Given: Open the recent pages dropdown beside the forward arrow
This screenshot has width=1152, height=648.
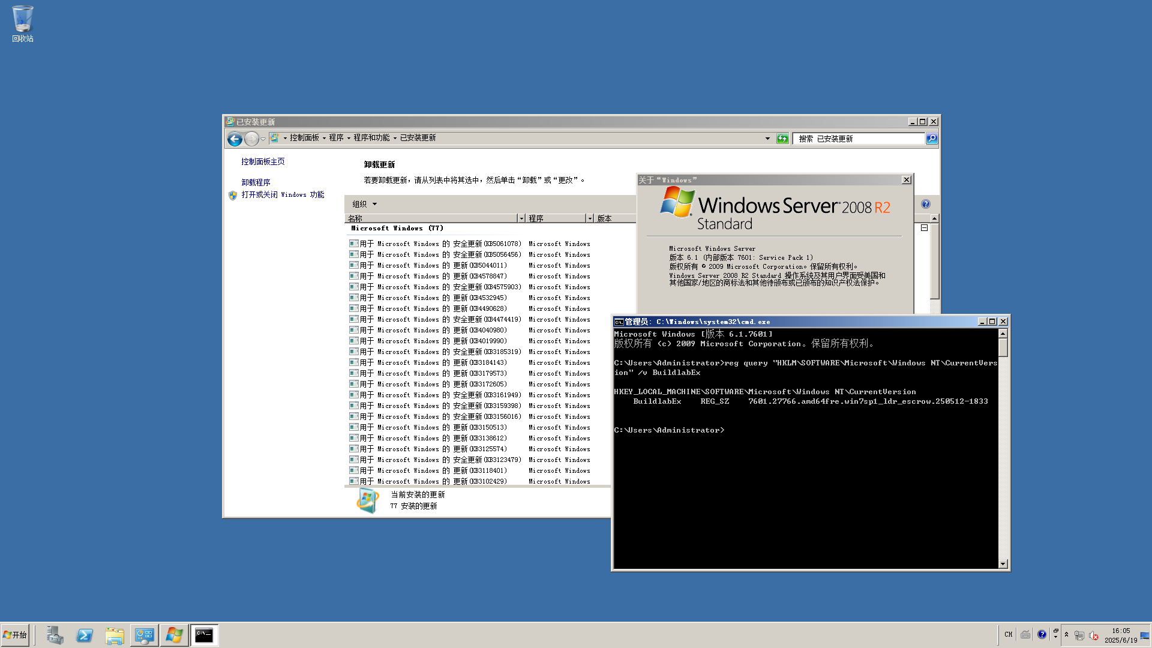Looking at the screenshot, I should tap(263, 139).
